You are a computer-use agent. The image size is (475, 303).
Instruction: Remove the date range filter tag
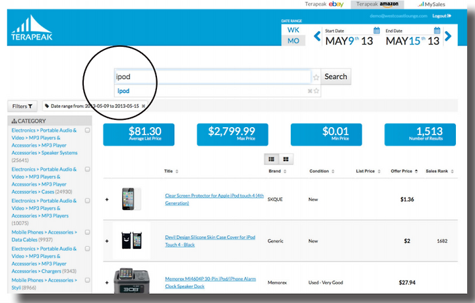tap(144, 106)
